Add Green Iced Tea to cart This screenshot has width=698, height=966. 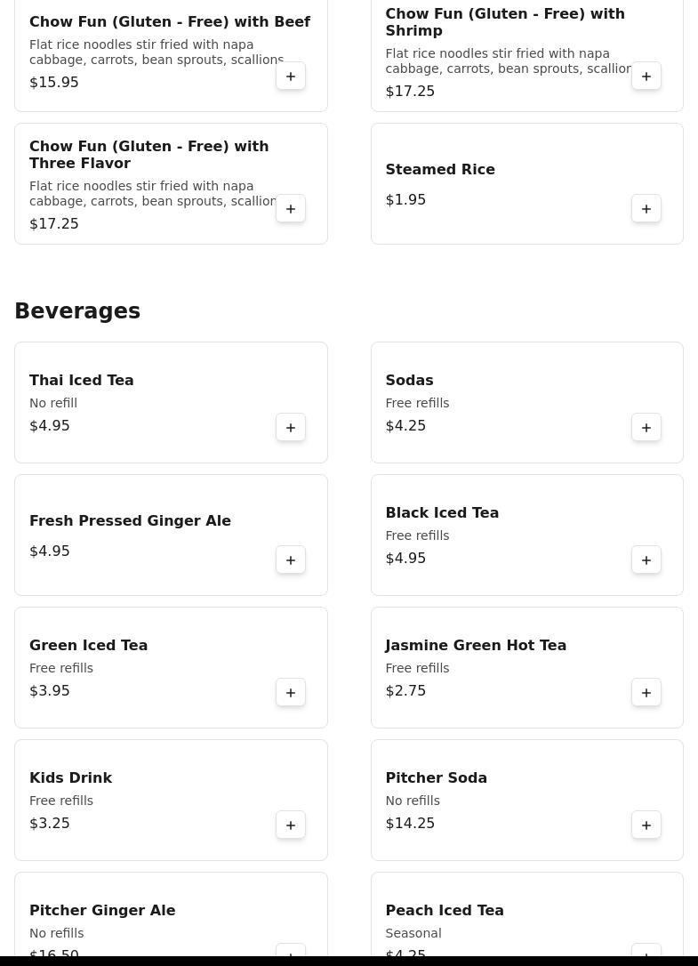[291, 692]
